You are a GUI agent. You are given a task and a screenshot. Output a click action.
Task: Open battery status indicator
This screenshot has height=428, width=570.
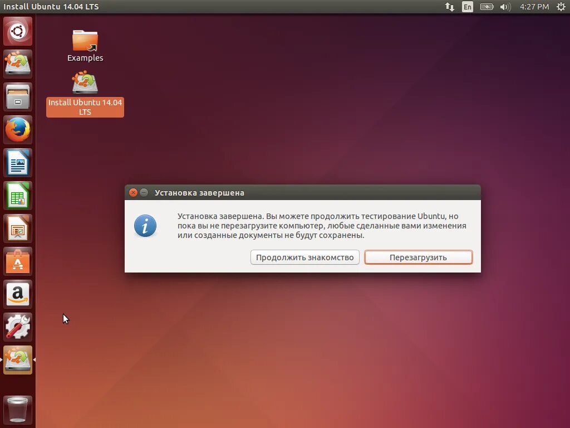[487, 7]
